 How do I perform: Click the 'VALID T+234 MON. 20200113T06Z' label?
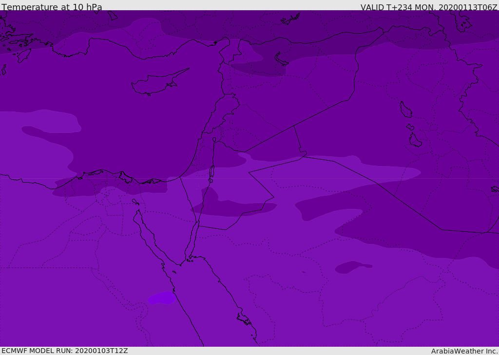coord(429,7)
